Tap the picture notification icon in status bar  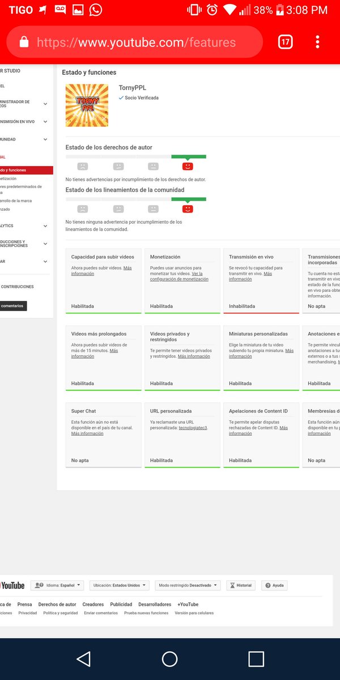click(x=78, y=10)
